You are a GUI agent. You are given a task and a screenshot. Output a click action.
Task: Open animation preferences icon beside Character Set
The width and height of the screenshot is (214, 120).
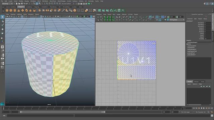(x=212, y=112)
